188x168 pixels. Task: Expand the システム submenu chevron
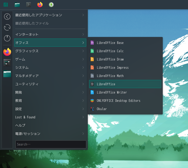coord(83,67)
